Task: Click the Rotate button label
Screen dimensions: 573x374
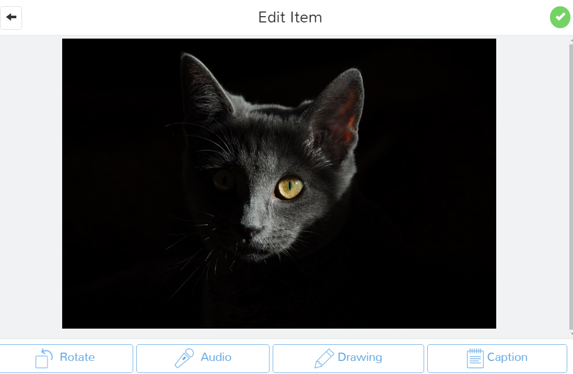Action: tap(77, 357)
